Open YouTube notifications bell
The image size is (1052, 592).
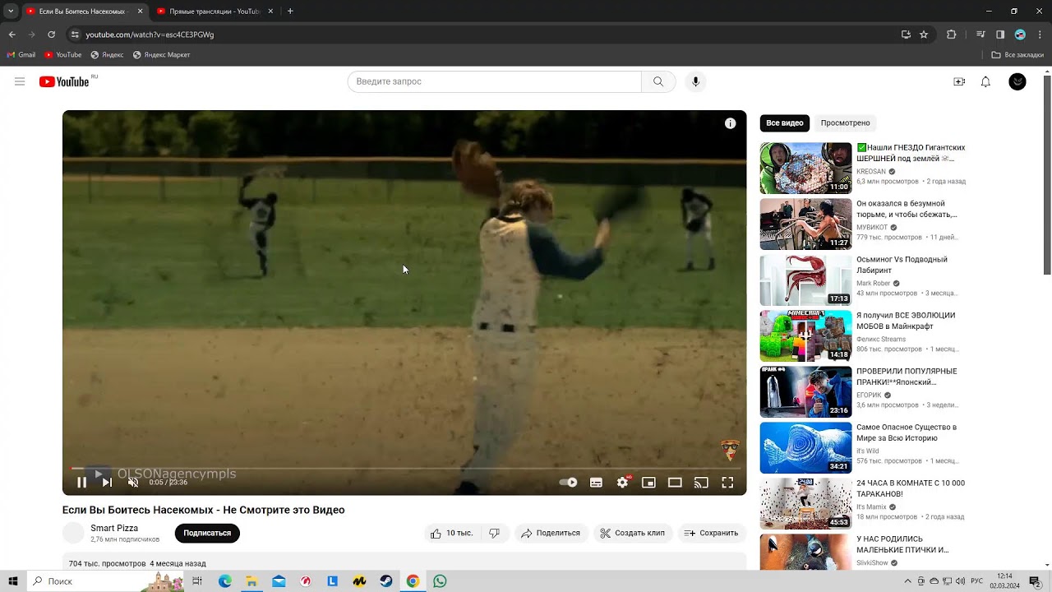point(985,81)
